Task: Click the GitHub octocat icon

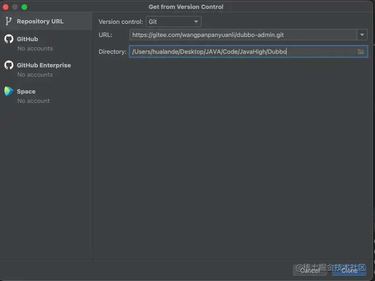Action: [x=9, y=39]
